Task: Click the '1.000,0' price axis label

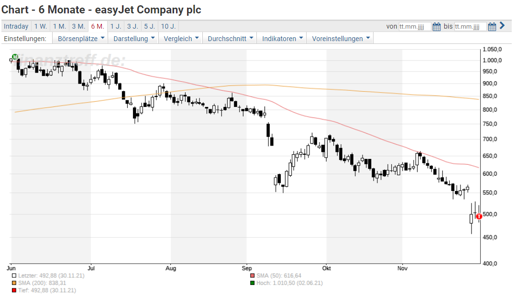Action: point(492,60)
